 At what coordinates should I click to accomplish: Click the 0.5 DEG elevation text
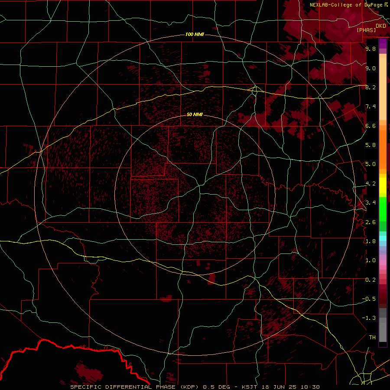pos(217,387)
